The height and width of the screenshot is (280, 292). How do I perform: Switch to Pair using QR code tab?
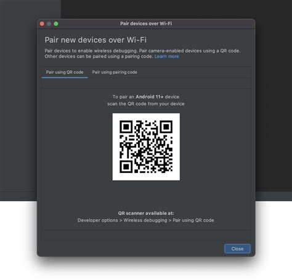coord(65,72)
